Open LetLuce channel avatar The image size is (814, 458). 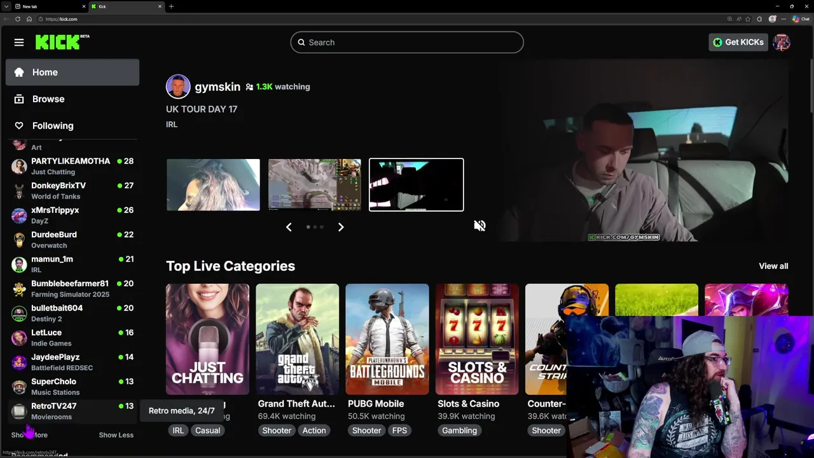(19, 338)
